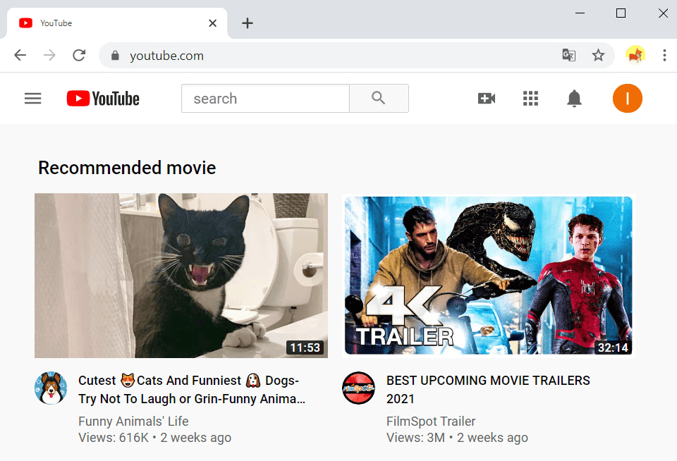Open the YouTube hamburger guide menu
Screen dimensions: 677x461
33,99
